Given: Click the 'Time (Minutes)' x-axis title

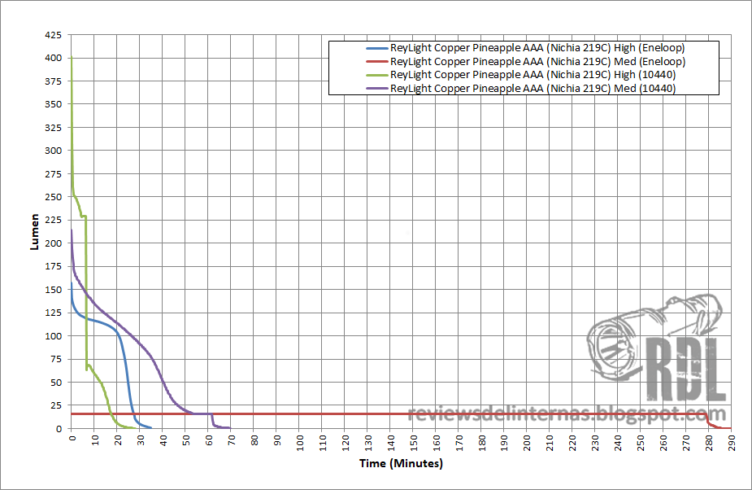Looking at the screenshot, I should pyautogui.click(x=401, y=464).
